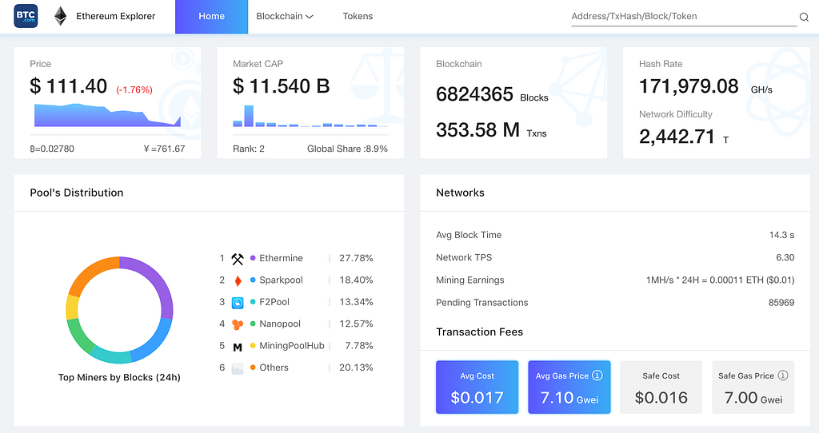819x433 pixels.
Task: Click the BTC.com logo
Action: click(26, 16)
